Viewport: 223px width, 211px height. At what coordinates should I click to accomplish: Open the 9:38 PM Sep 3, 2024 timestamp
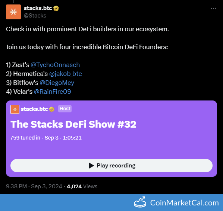point(34,186)
